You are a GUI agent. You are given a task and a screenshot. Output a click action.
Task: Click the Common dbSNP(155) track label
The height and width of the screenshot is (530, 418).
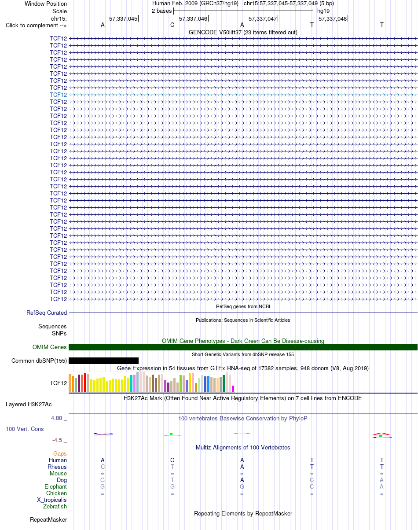(39, 361)
